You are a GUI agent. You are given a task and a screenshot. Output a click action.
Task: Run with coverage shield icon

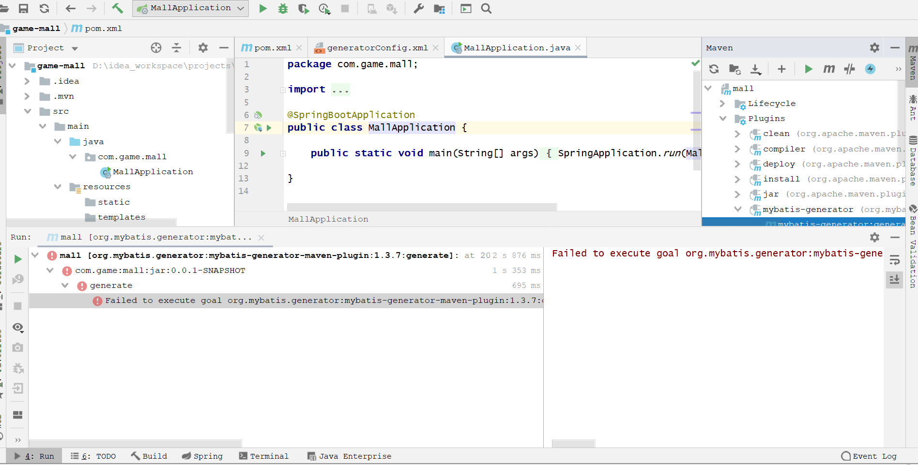[304, 8]
